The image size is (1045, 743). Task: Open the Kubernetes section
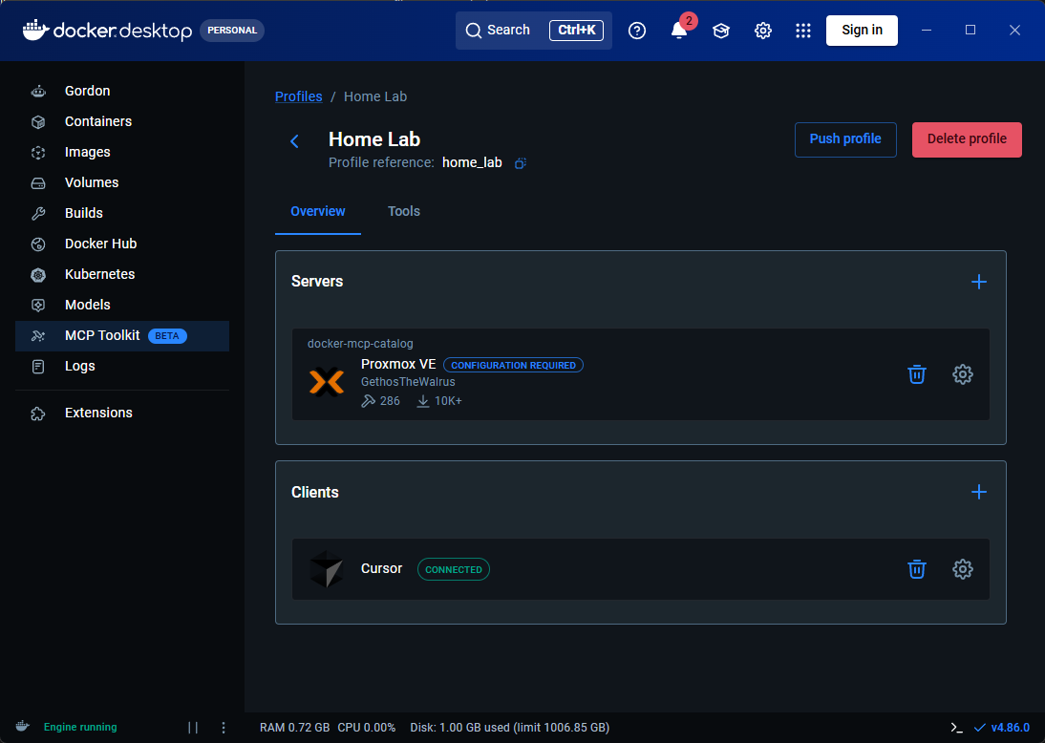click(122, 274)
